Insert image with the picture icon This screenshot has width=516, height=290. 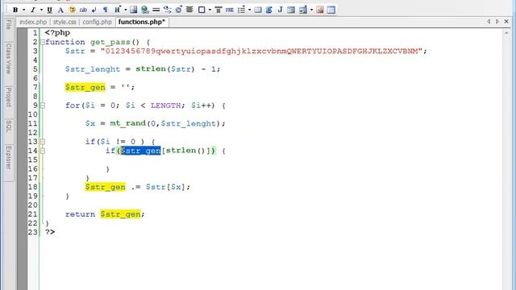pos(133,10)
